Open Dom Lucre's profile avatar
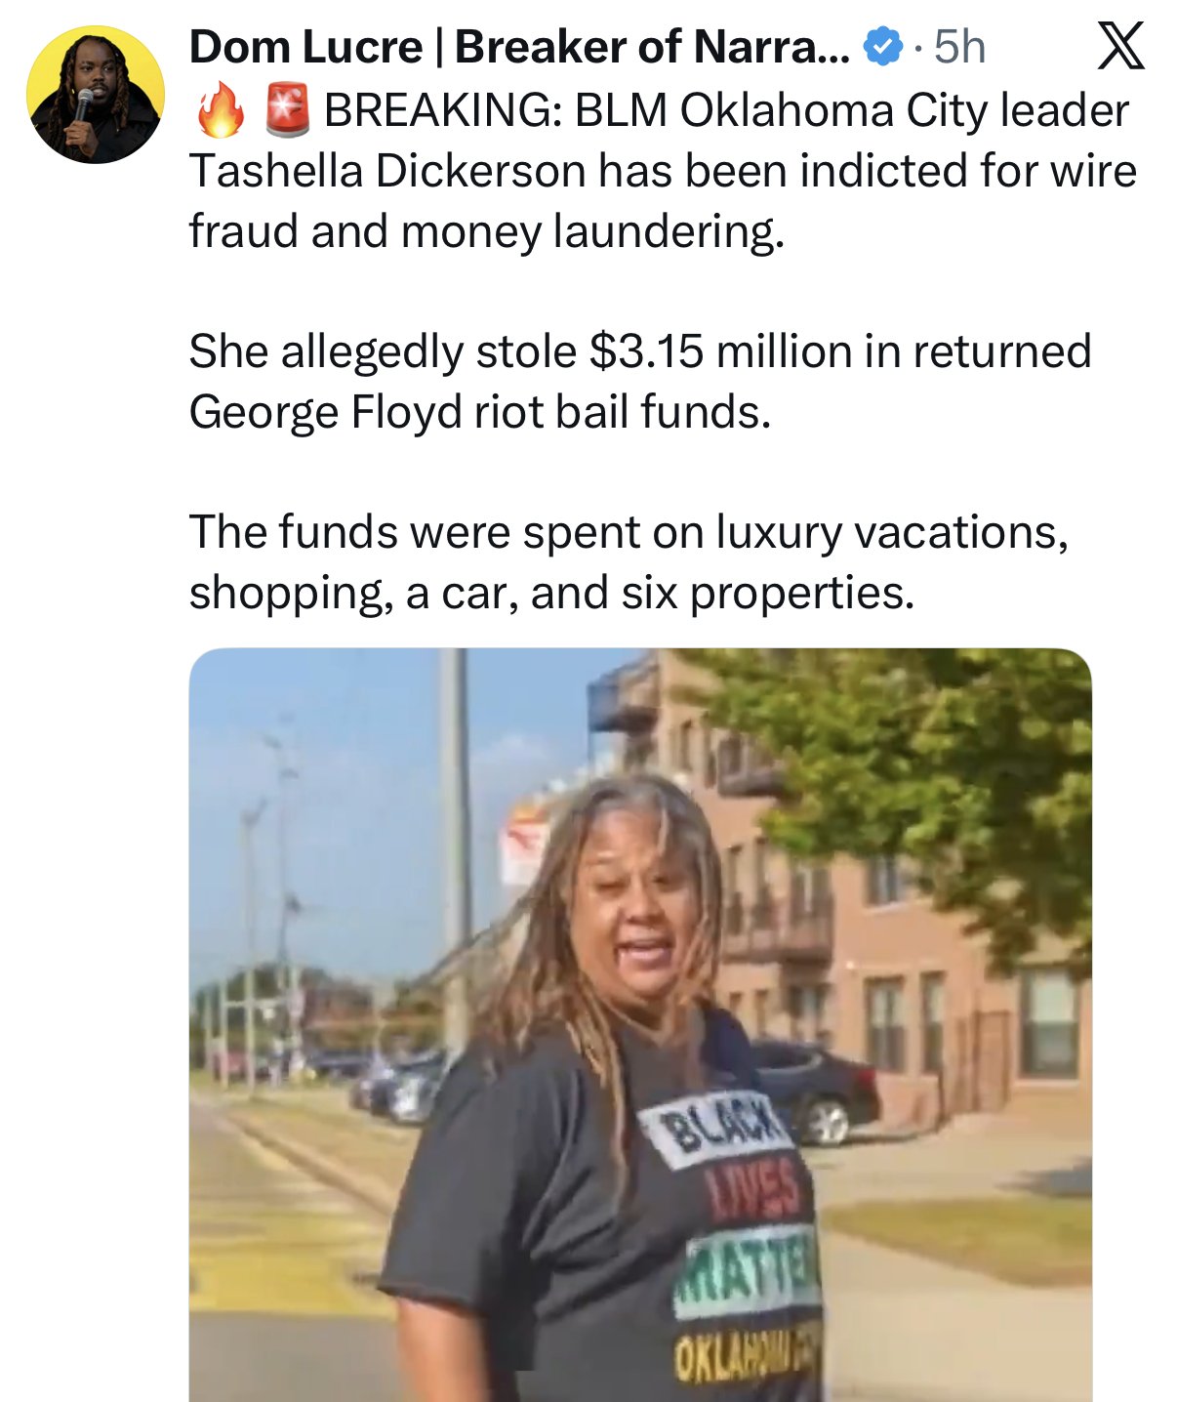The height and width of the screenshot is (1402, 1177). [x=96, y=95]
